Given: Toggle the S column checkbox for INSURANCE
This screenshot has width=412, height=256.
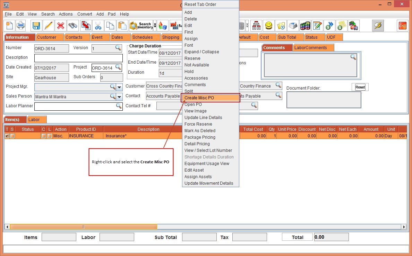Looking at the screenshot, I should pyautogui.click(x=12, y=136).
